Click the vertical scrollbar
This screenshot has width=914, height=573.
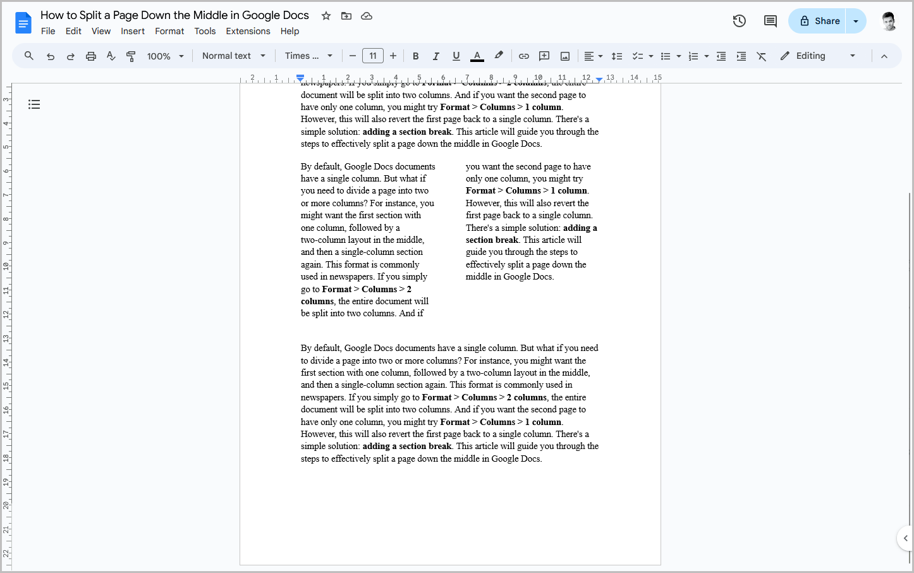(x=910, y=376)
